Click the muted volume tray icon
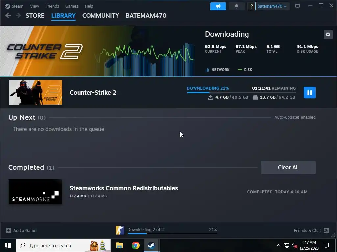Viewport: 337px width, 252px height. coord(294,245)
